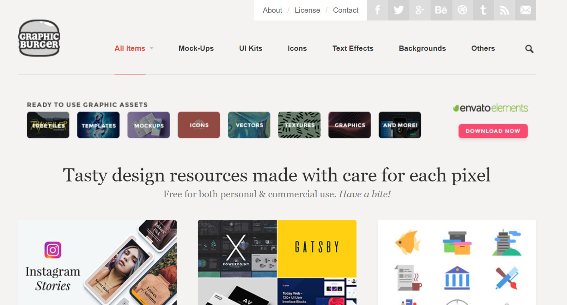567x305 pixels.
Task: Open the License link
Action: point(307,10)
